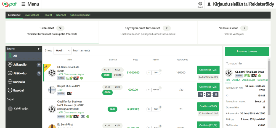Image resolution: width=276 pixels, height=128 pixels.
Task: Select €2,00 buy-in for Qualifier tournament
Action: point(112,109)
